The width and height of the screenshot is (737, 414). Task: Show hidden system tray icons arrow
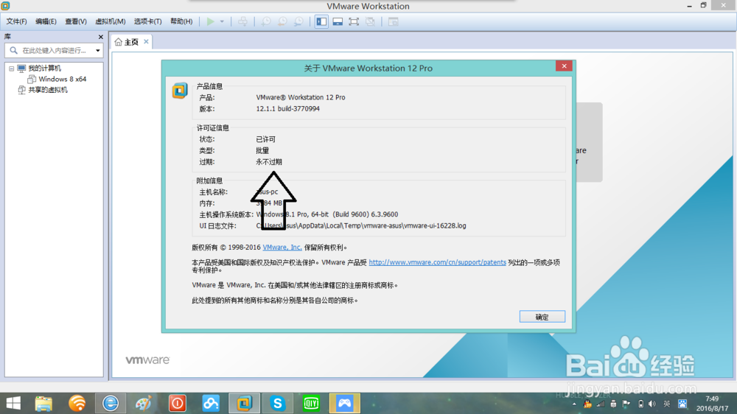coord(574,404)
